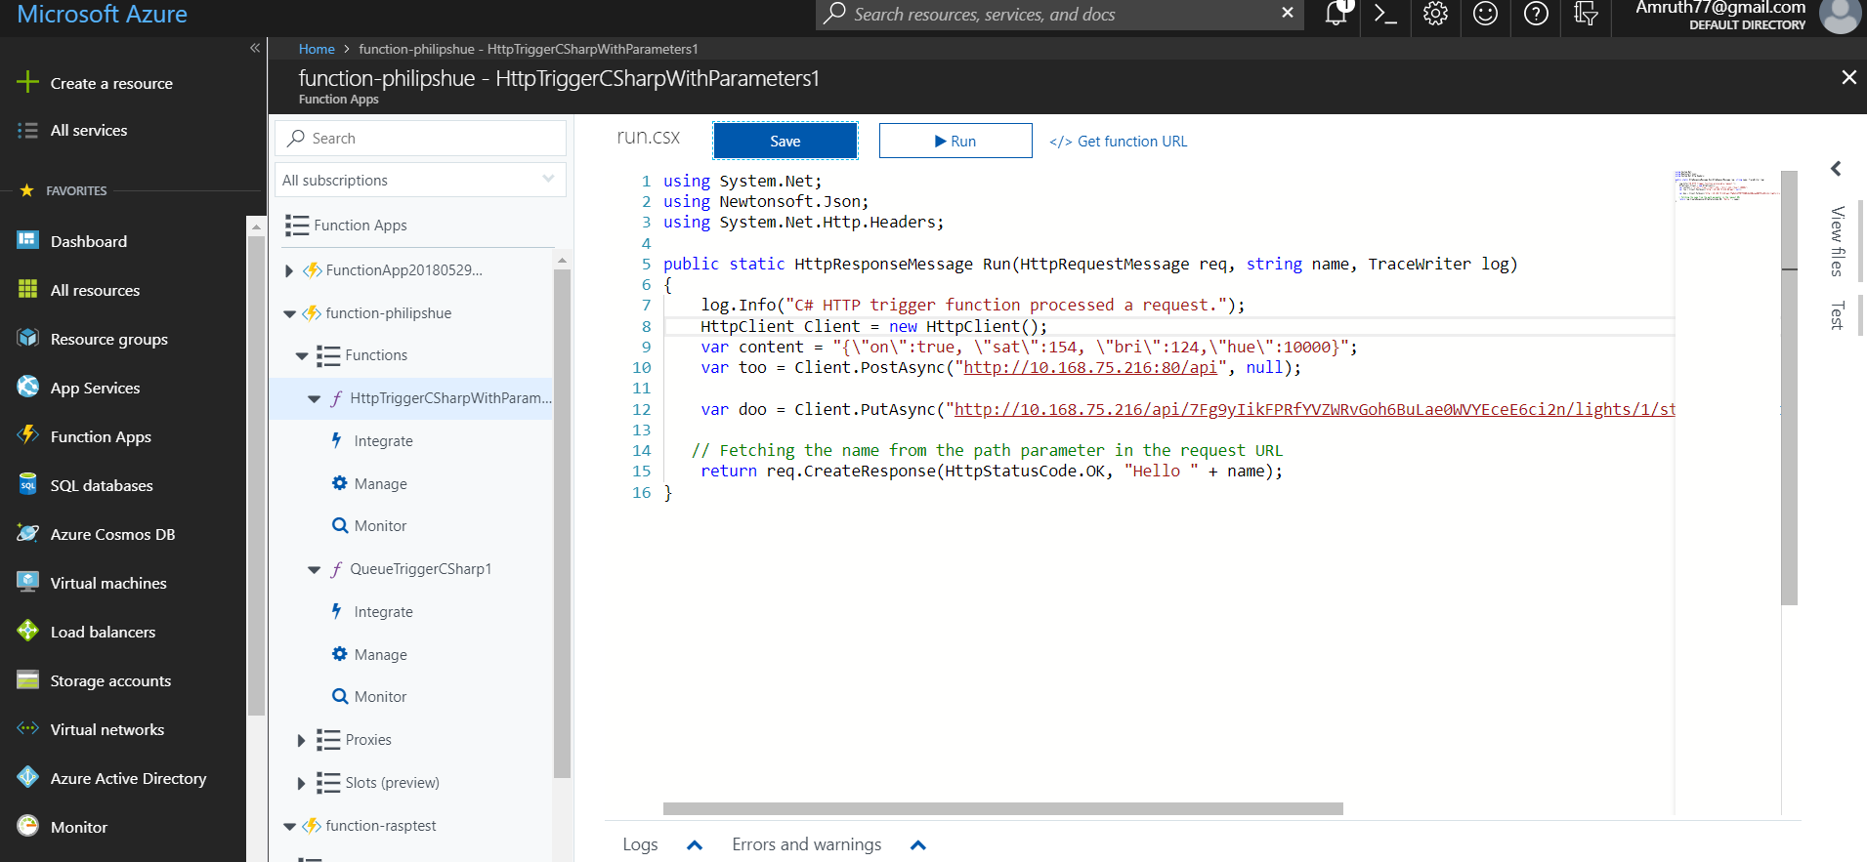The width and height of the screenshot is (1867, 862).
Task: Get the function URL link
Action: coord(1119,142)
